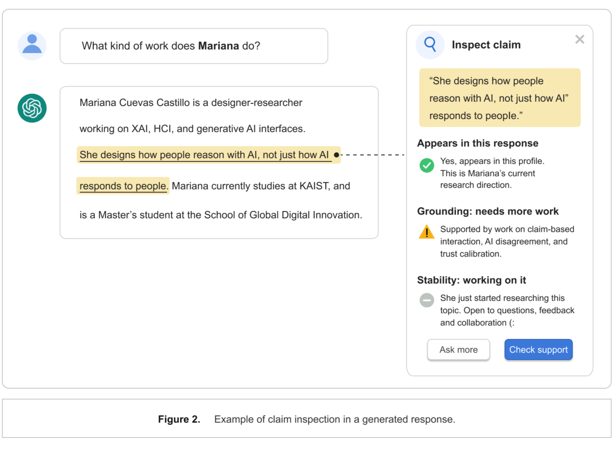
Task: Click the question box about Mariana
Action: click(x=194, y=46)
